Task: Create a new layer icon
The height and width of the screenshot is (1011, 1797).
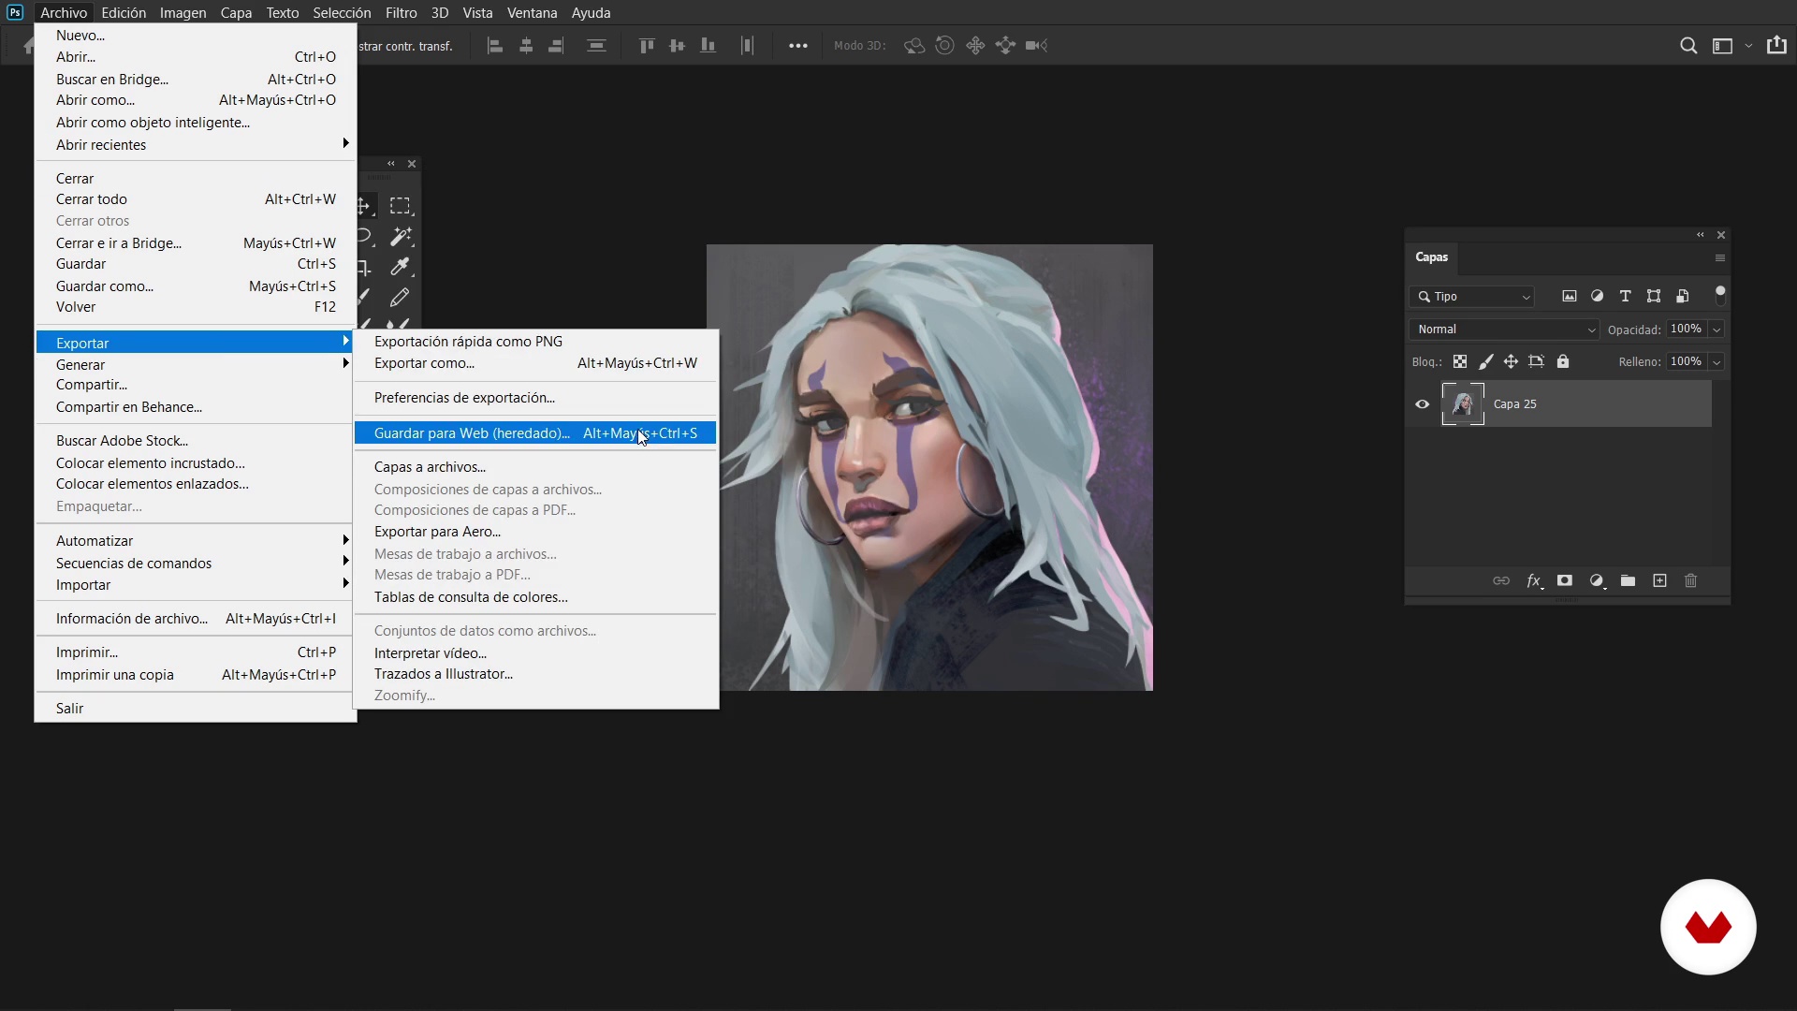Action: (x=1659, y=580)
